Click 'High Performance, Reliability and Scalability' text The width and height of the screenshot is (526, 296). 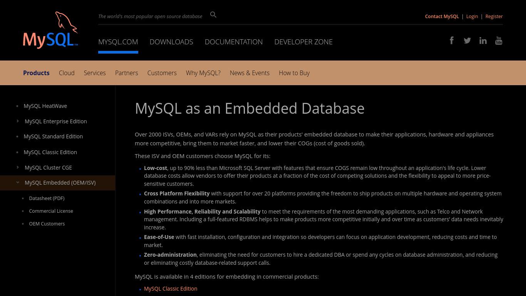click(202, 211)
